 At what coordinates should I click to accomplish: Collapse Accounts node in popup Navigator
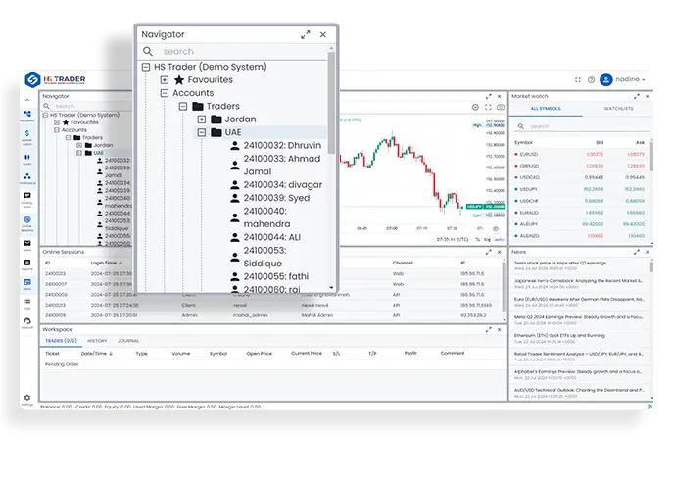165,93
